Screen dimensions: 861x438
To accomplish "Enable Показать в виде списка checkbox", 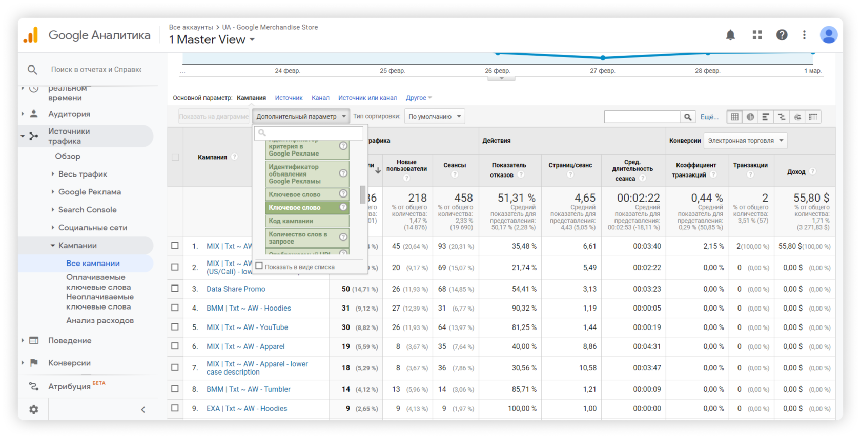I will coord(259,266).
